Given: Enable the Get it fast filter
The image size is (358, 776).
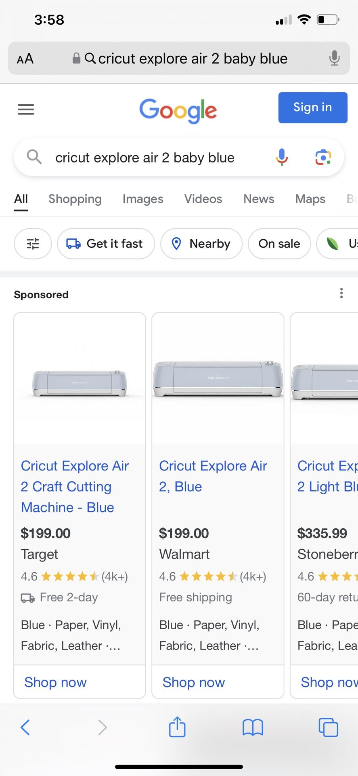Looking at the screenshot, I should pyautogui.click(x=106, y=244).
